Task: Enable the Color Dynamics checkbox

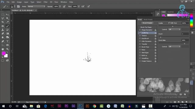Action: [140, 41]
